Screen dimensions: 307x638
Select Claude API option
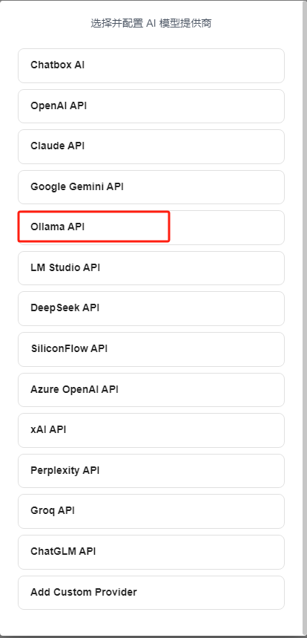[151, 146]
